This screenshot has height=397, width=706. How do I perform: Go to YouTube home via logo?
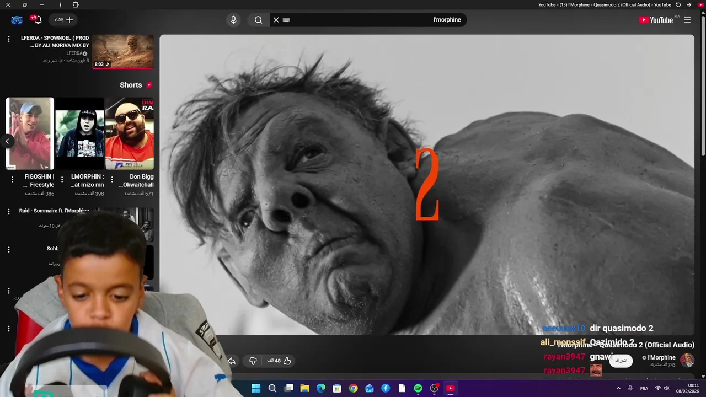656,20
